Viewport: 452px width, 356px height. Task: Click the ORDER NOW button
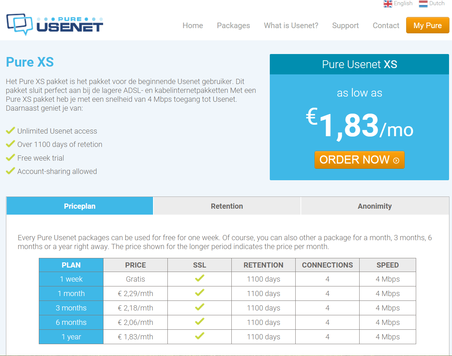(x=360, y=160)
